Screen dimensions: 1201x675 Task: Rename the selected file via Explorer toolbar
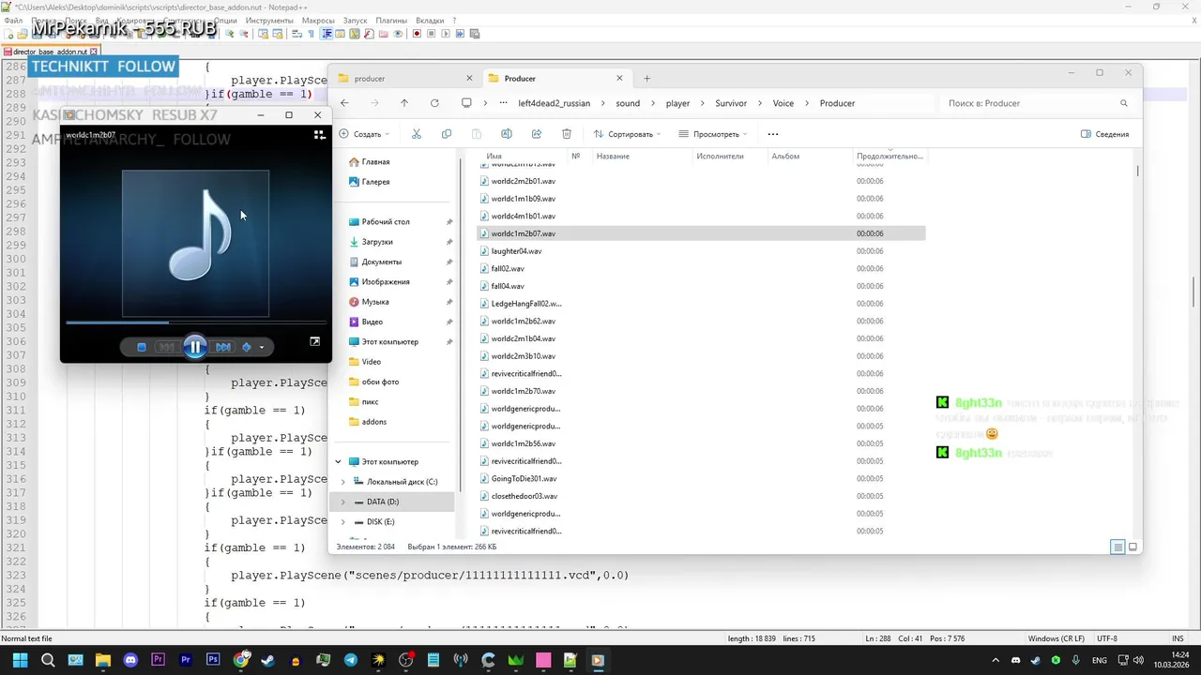click(x=507, y=134)
